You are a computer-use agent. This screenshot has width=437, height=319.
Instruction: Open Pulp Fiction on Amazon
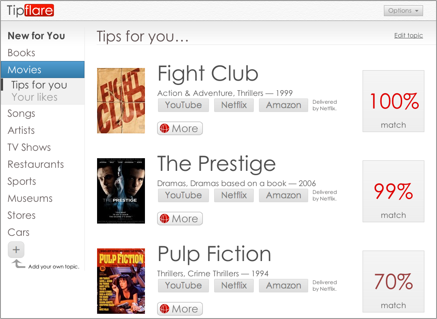283,285
